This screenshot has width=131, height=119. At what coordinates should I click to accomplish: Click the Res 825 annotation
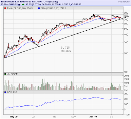[x=66, y=51]
